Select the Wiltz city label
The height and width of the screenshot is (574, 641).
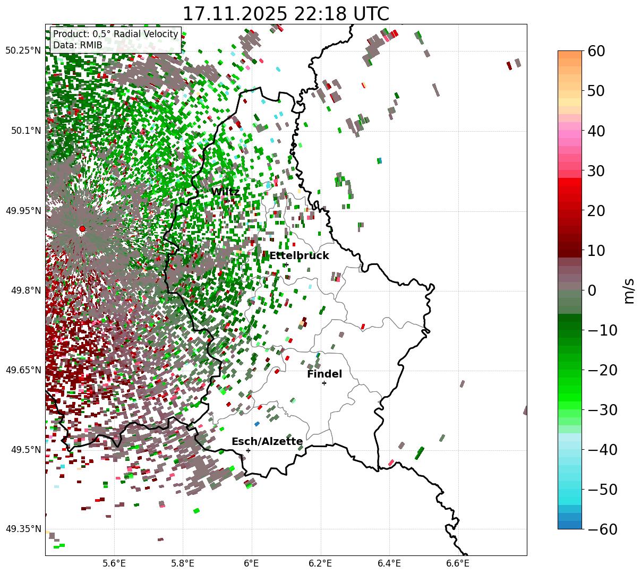tap(225, 192)
